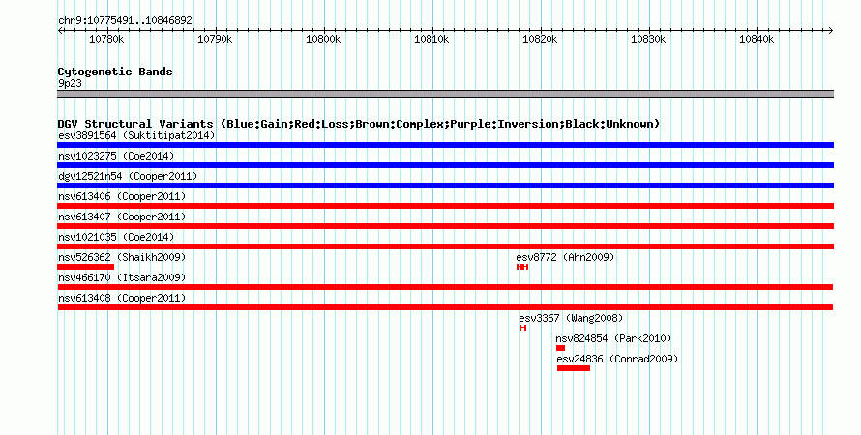Click the gray 9p23 cytogenetic band bar
This screenshot has height=435, width=861.
[445, 94]
